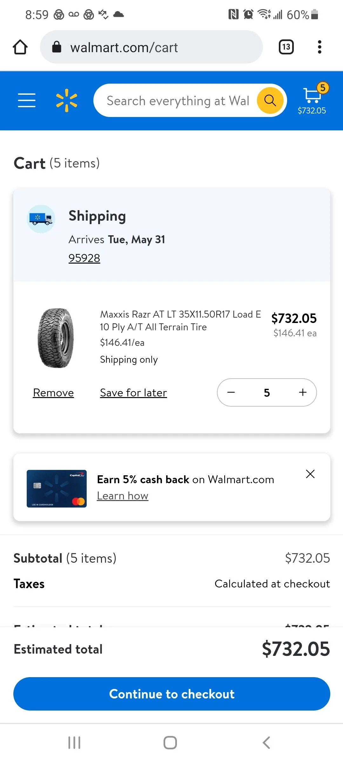This screenshot has width=343, height=763.
Task: Go to the browser home page icon
Action: click(x=20, y=47)
